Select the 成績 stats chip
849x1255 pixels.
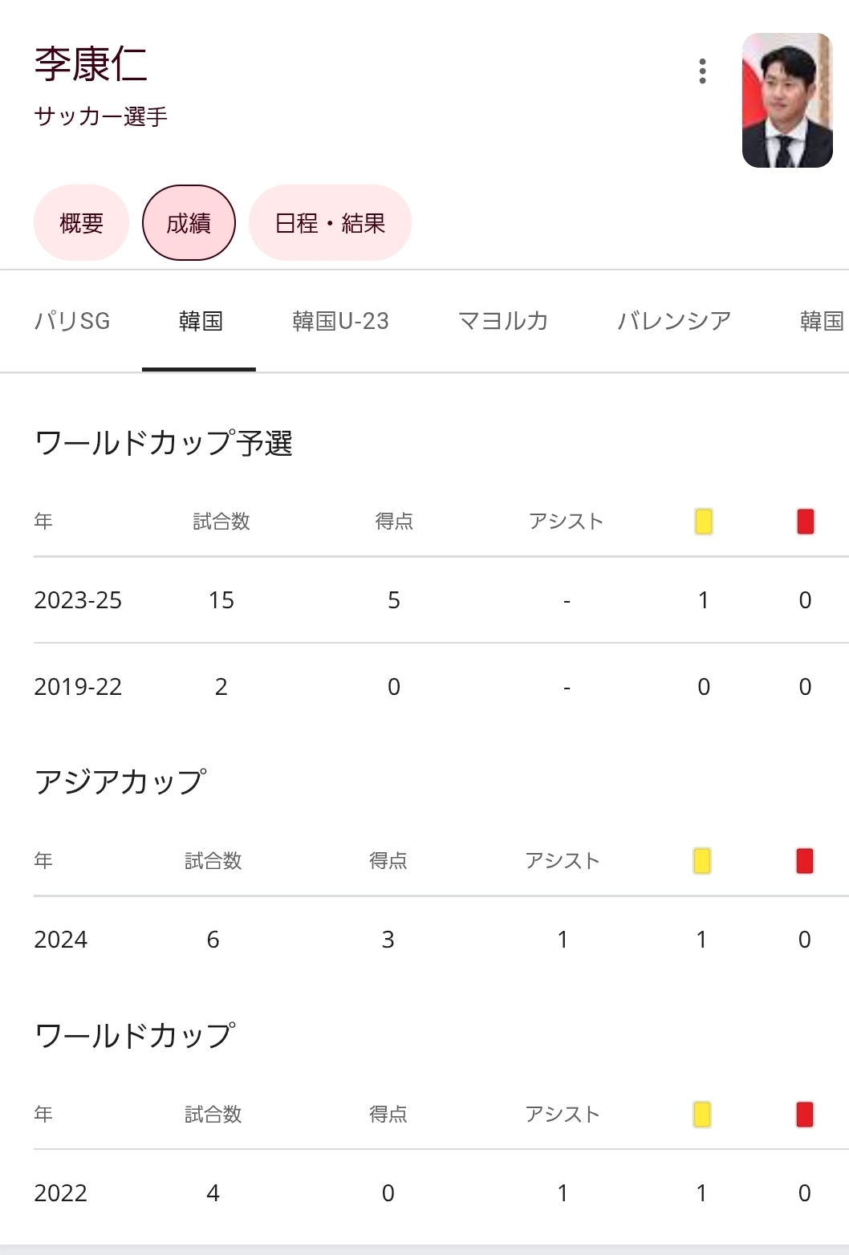click(x=189, y=223)
